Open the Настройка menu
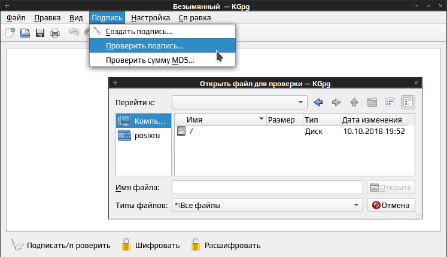The image size is (447, 257). (x=151, y=18)
